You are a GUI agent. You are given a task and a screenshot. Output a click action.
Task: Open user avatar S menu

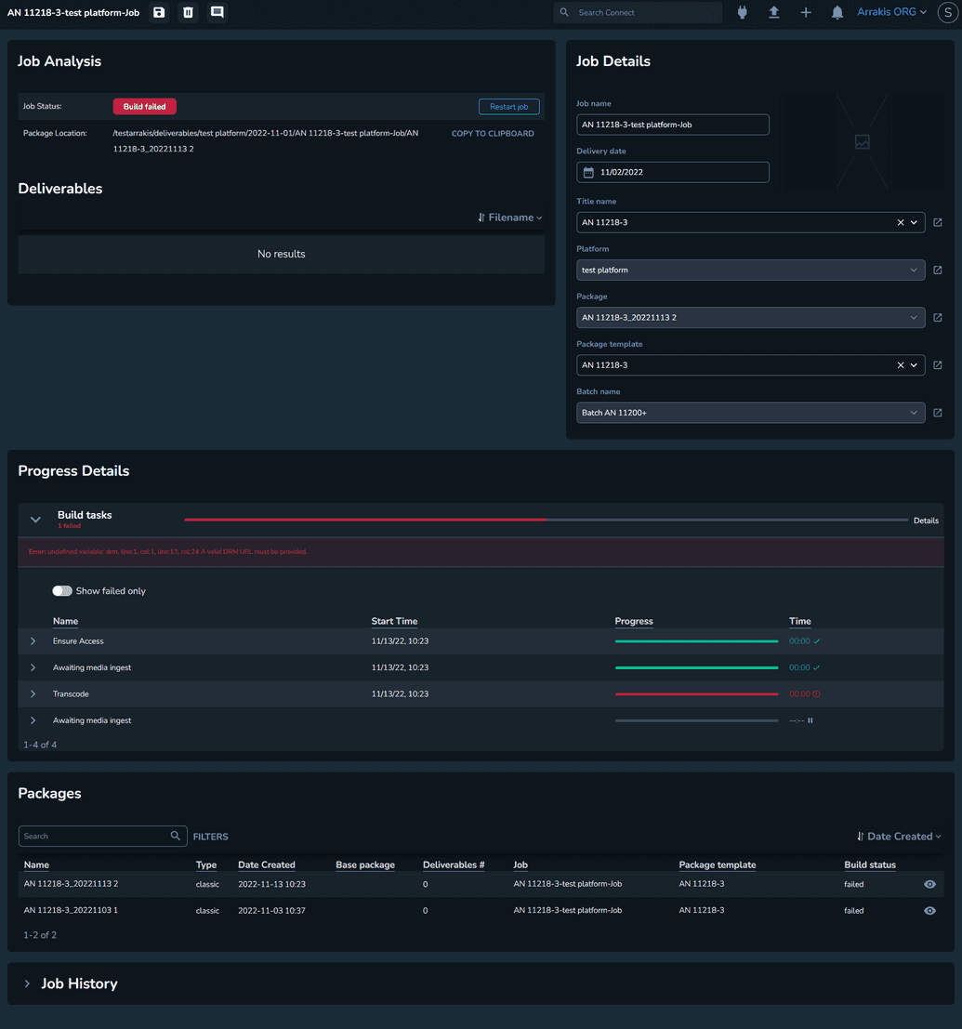[947, 12]
